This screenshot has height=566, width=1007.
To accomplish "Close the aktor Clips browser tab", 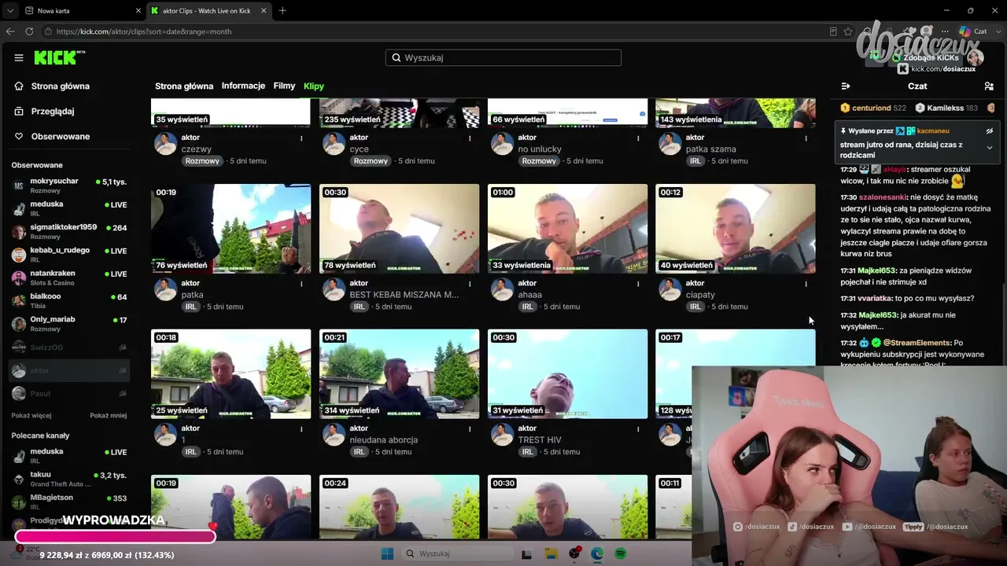I will (x=264, y=10).
